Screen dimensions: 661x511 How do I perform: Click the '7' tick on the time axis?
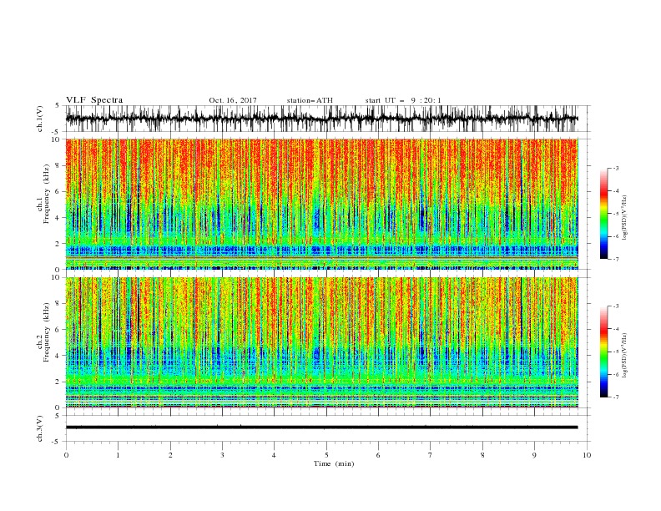(x=431, y=455)
